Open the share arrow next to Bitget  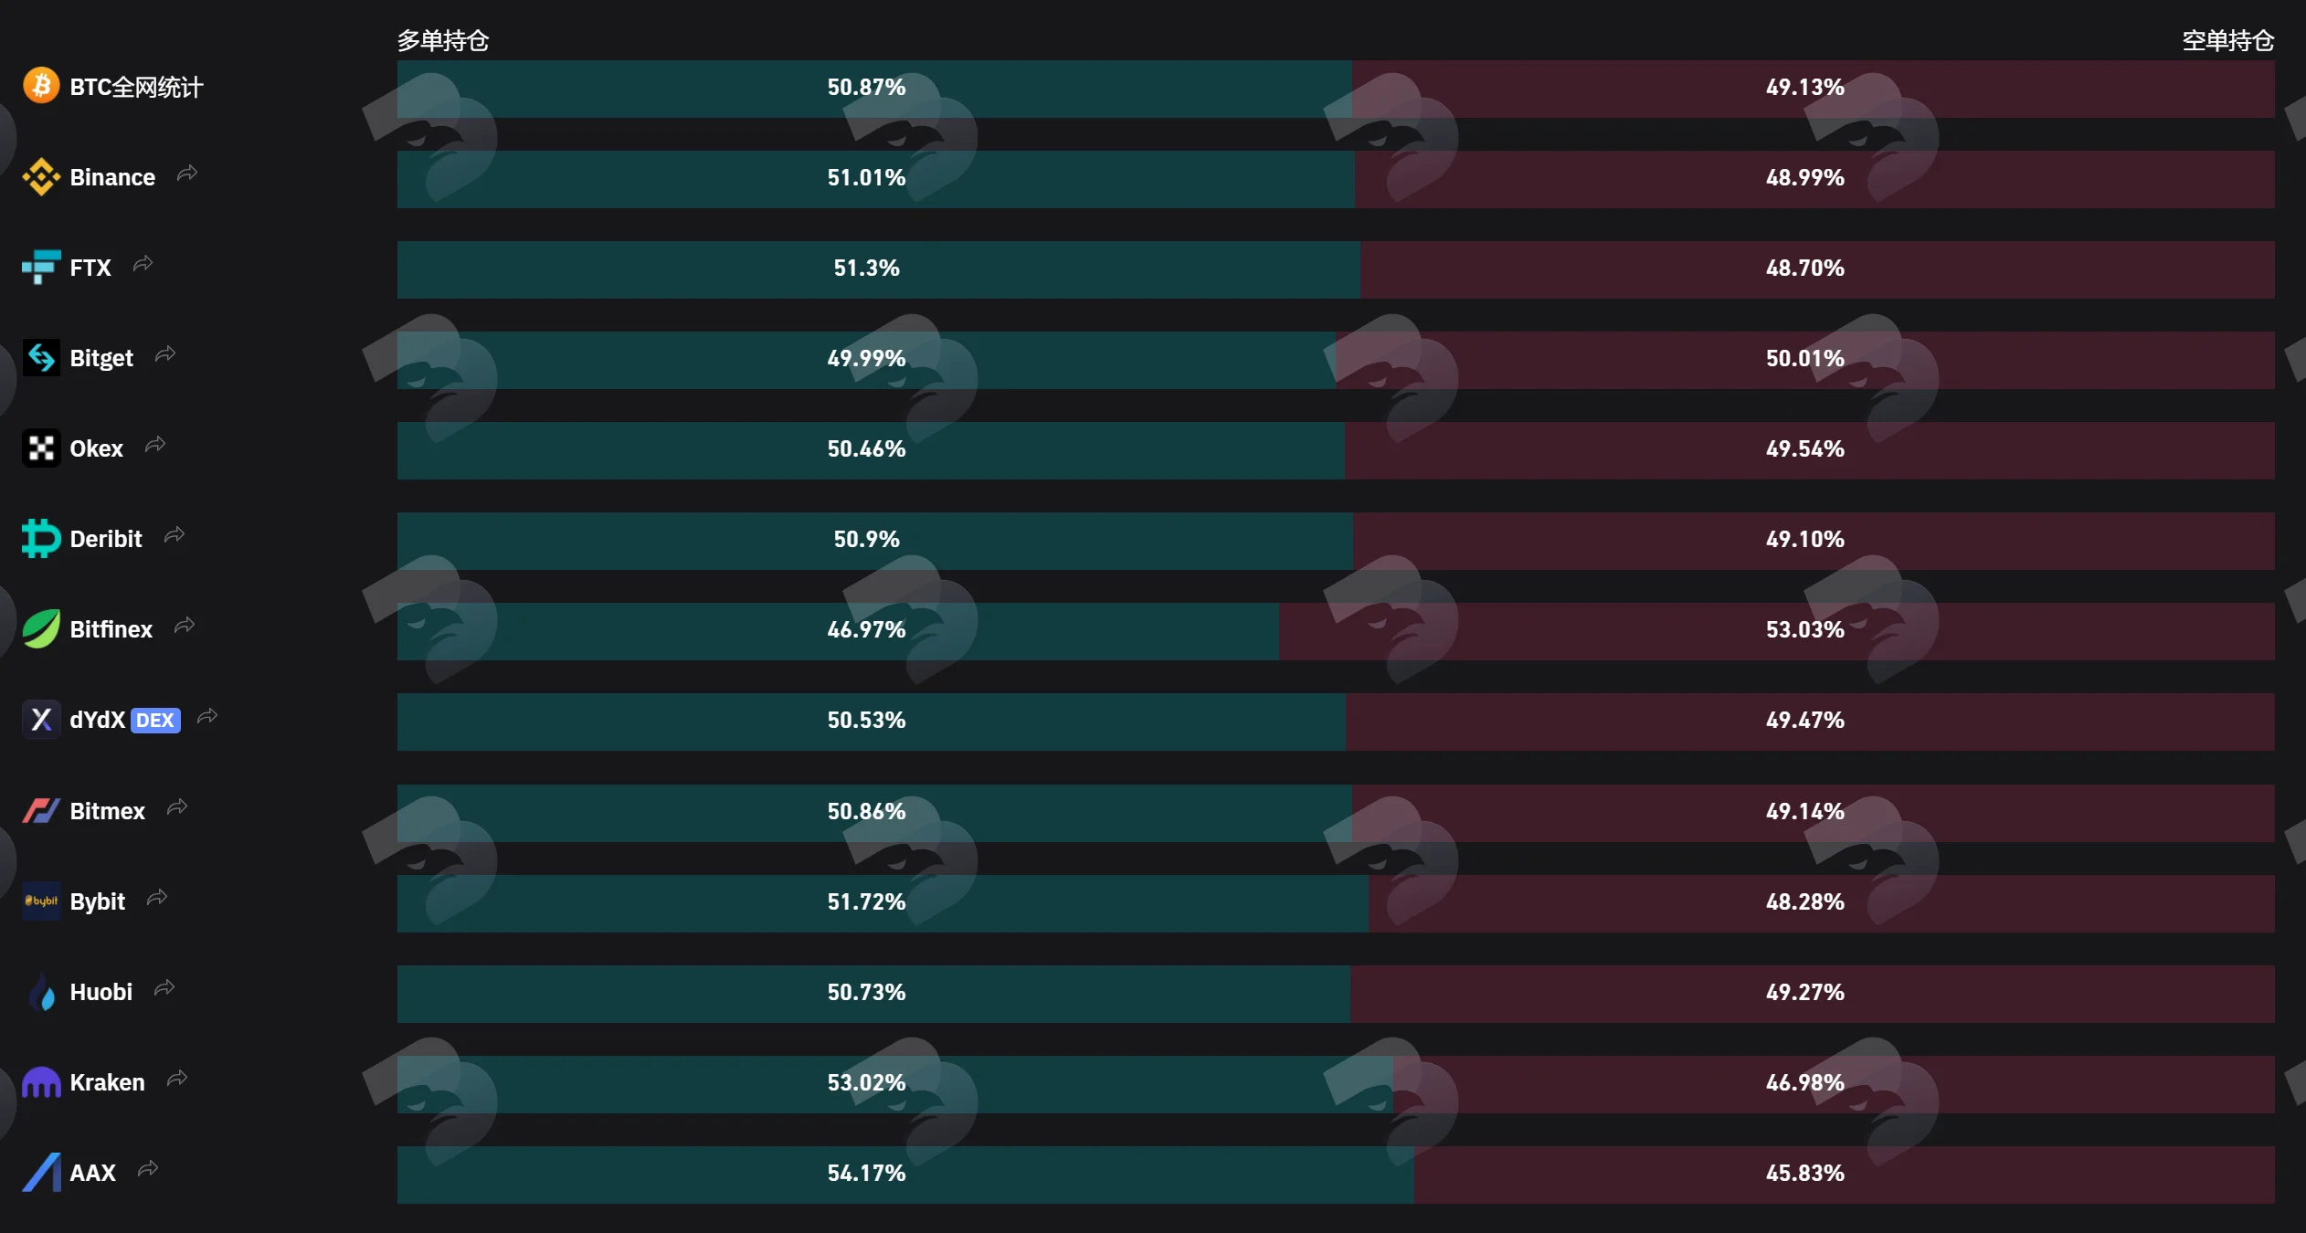pos(165,354)
